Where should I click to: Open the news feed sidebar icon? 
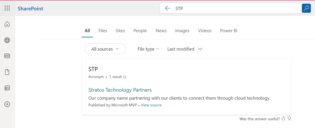tap(7, 56)
